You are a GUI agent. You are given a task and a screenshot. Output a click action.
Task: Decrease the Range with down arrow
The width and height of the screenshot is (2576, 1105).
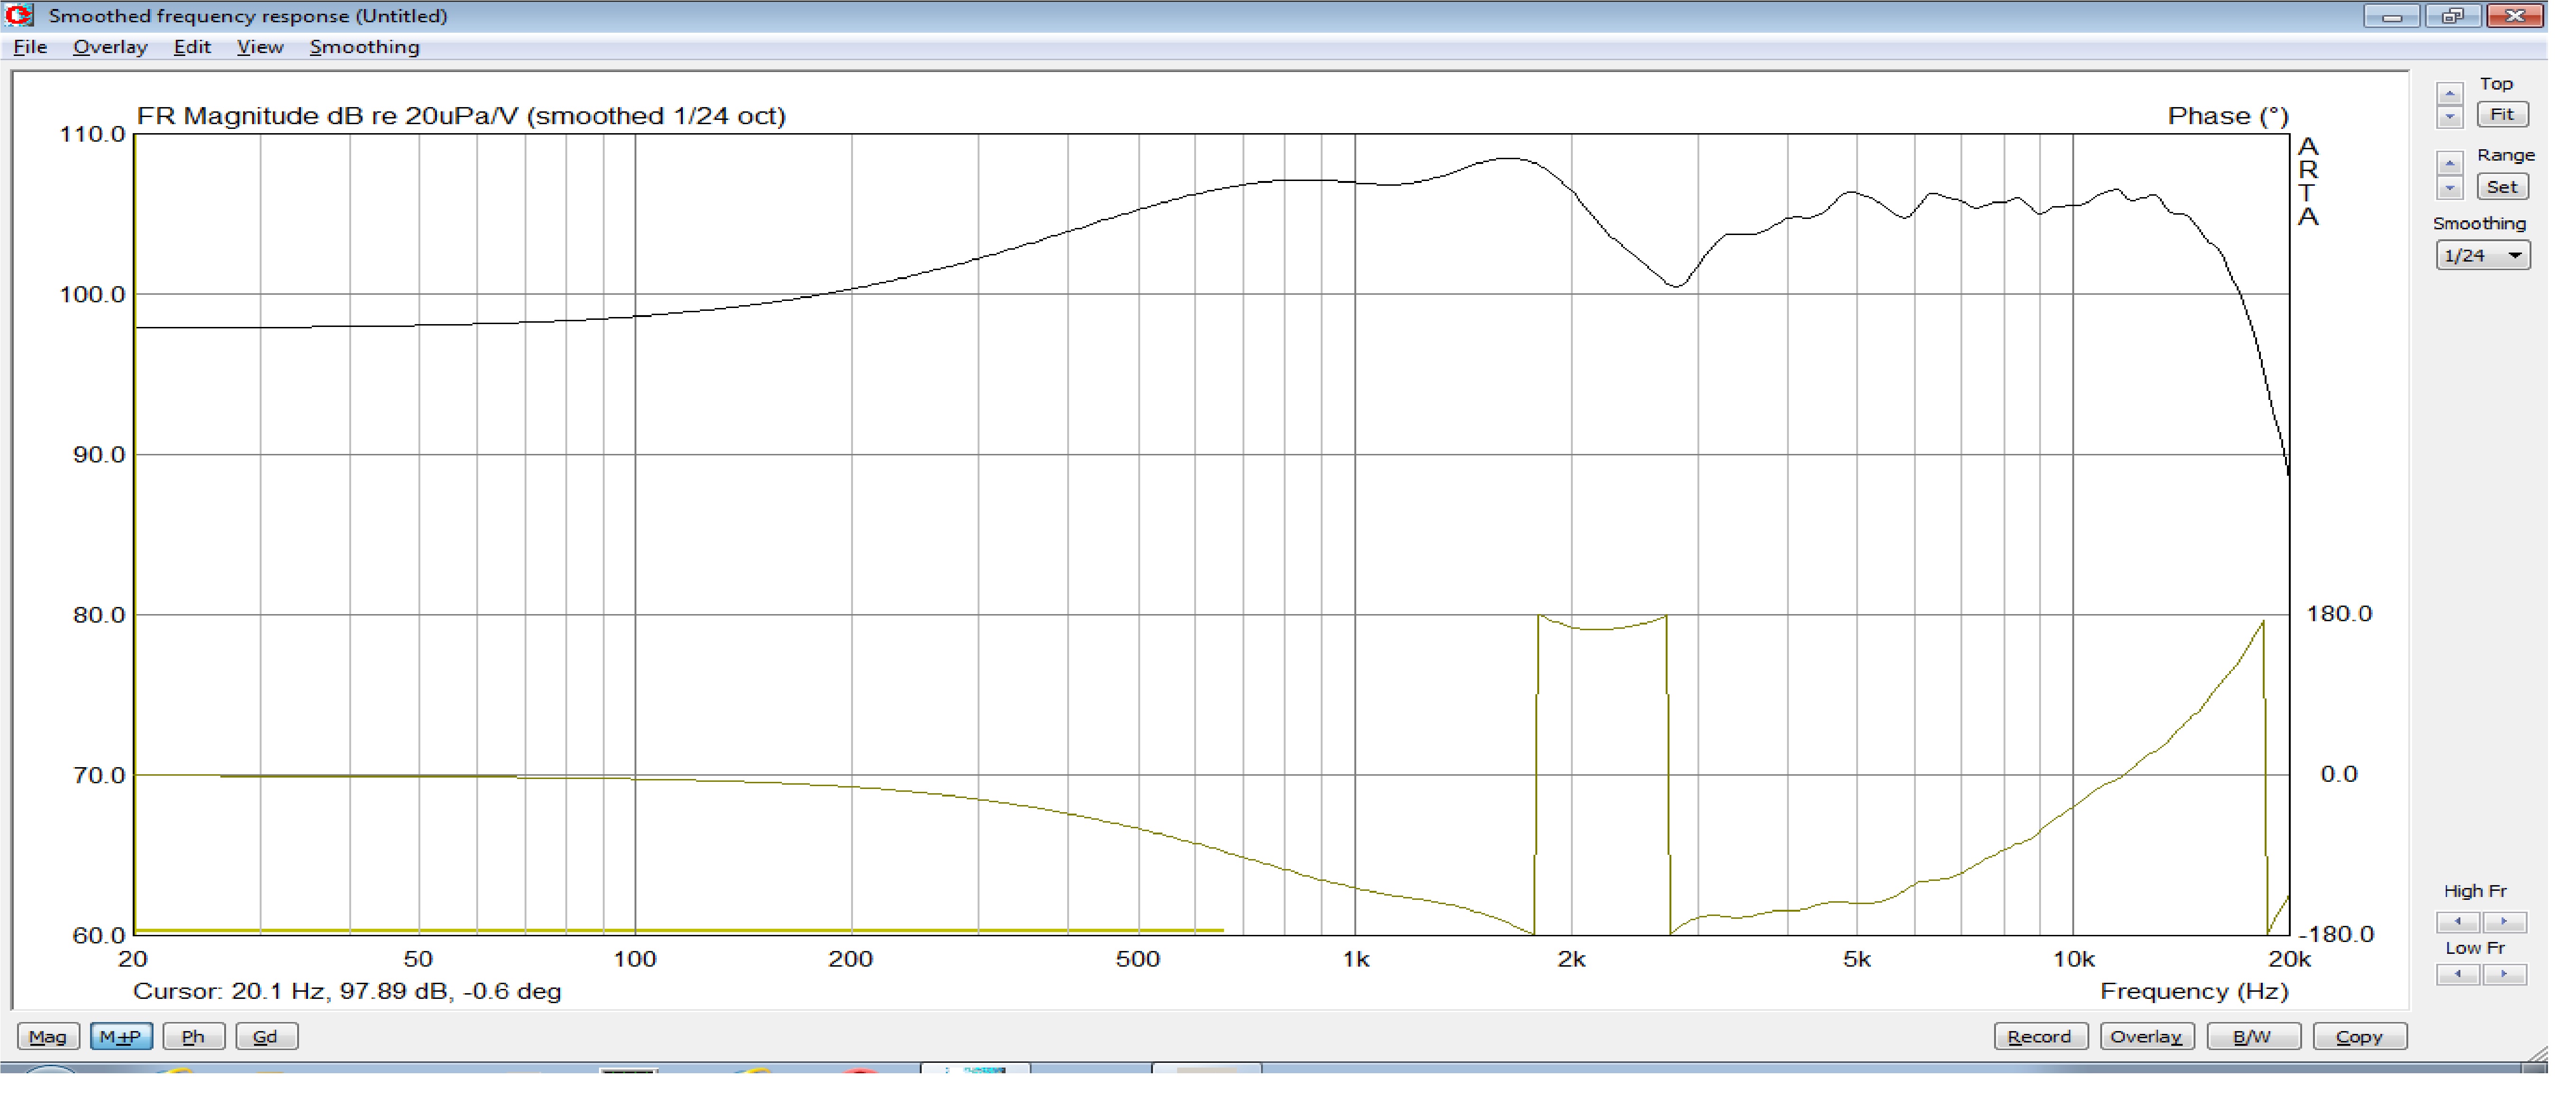click(x=2449, y=187)
